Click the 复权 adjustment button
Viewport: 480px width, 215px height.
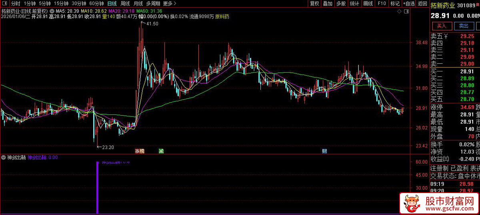314,4
